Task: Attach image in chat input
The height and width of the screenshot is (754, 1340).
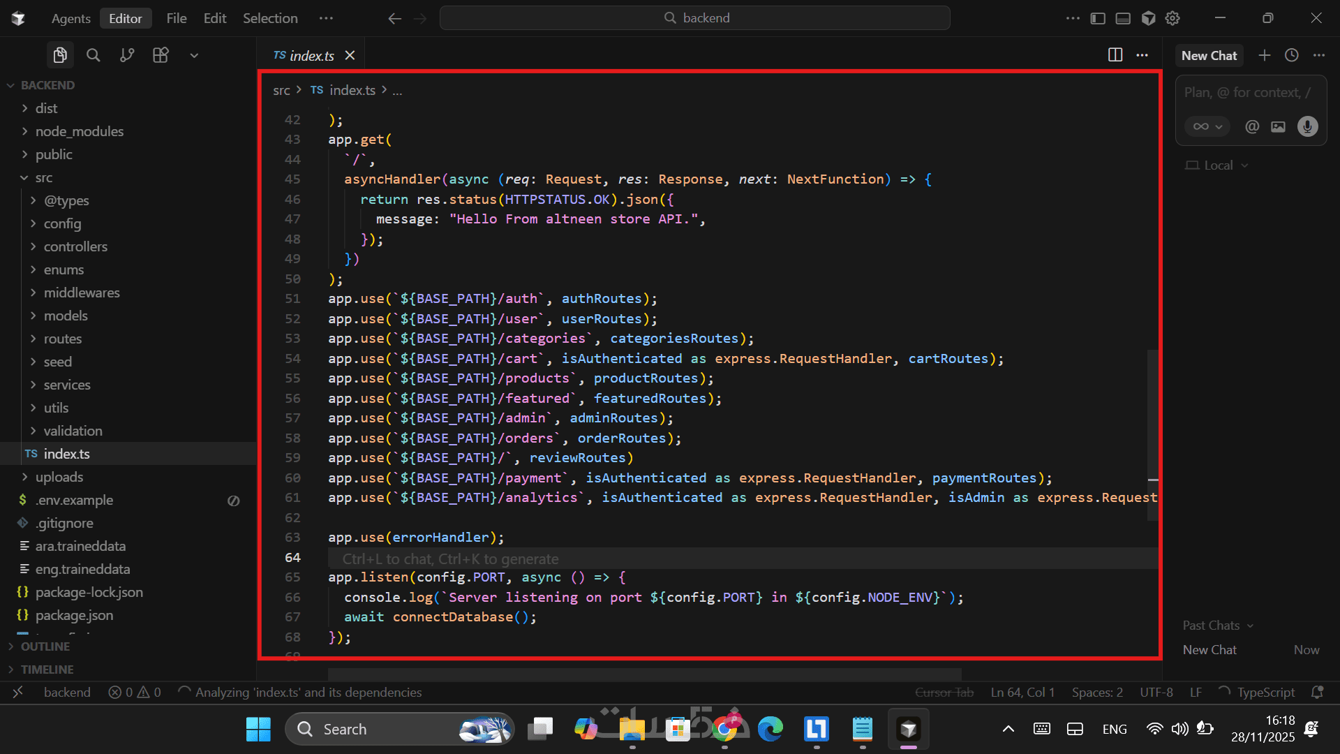Action: coord(1278,126)
